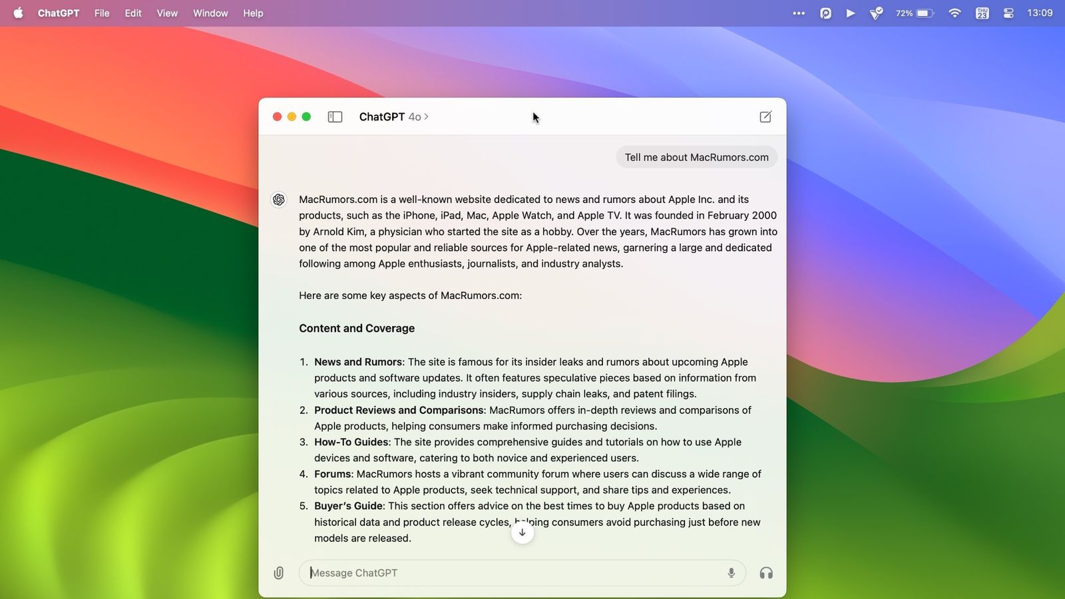Maximize the ChatGPT window with green button

[x=306, y=116]
